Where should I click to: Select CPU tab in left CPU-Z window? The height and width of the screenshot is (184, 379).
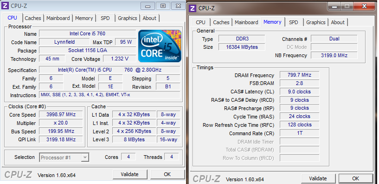click(13, 18)
